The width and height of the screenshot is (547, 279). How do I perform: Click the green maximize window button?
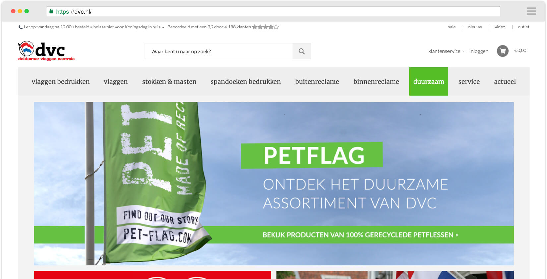(x=27, y=11)
